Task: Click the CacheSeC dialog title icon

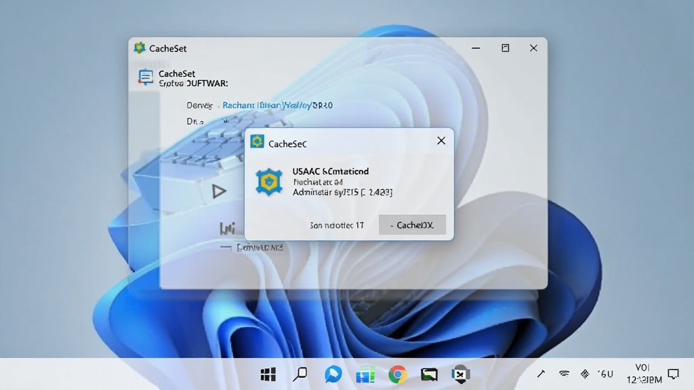Action: point(257,142)
